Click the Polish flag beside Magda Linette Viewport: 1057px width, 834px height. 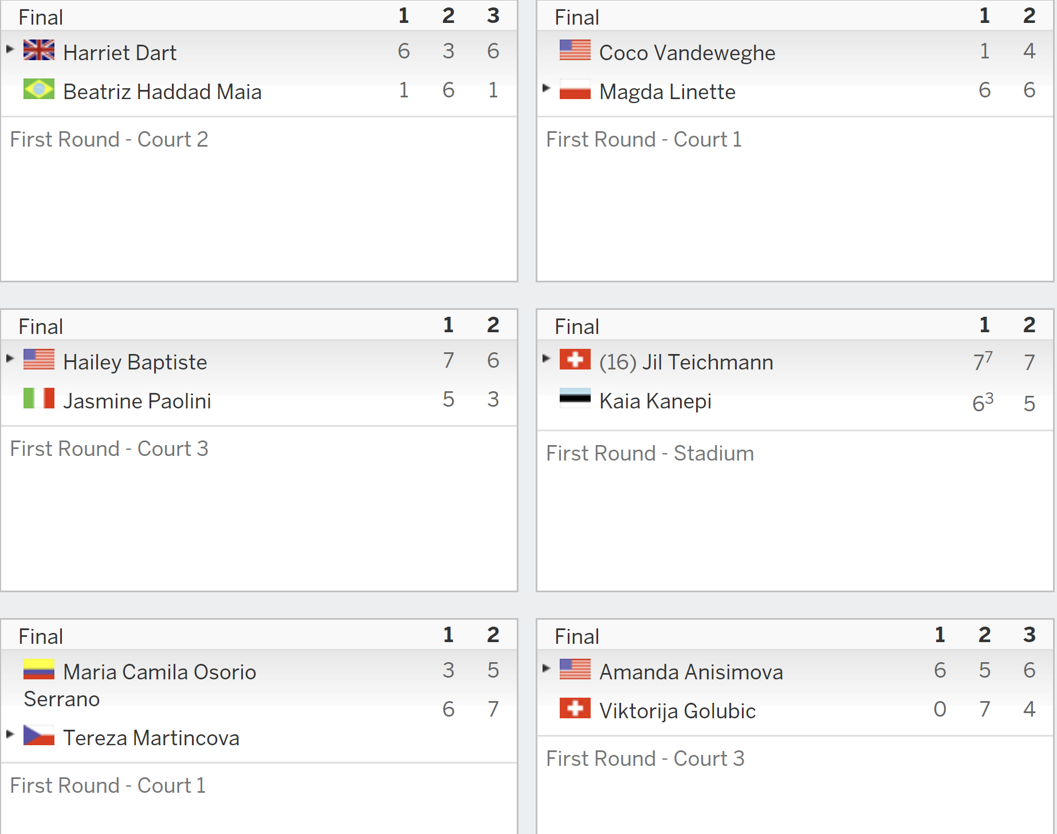coord(575,89)
